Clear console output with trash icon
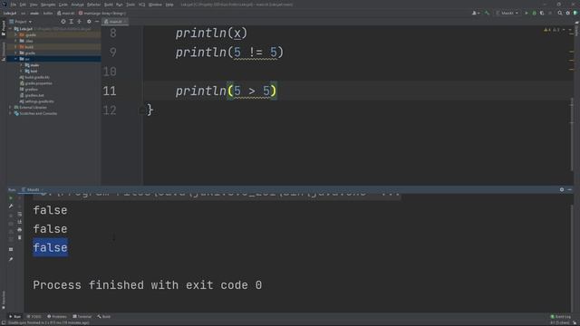 click(x=20, y=237)
